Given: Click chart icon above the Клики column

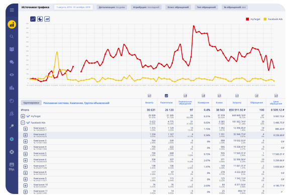Looking at the screenshot, I should (x=219, y=95).
